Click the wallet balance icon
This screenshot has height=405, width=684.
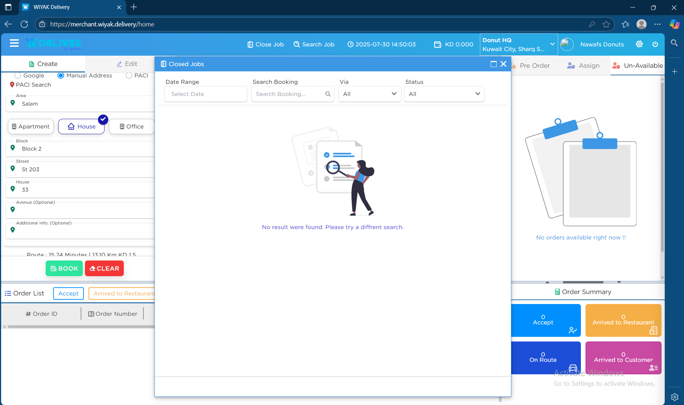(437, 45)
